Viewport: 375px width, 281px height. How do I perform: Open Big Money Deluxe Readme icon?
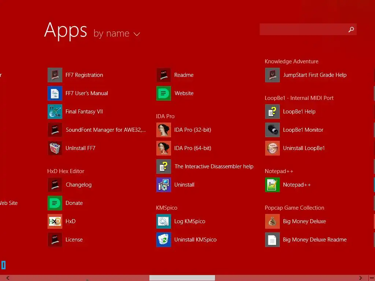(272, 240)
